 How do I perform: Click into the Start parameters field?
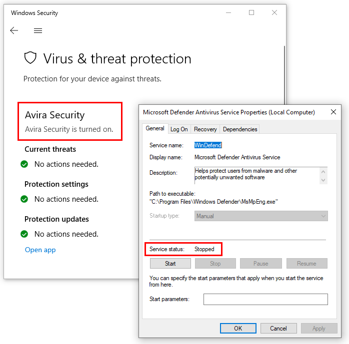pyautogui.click(x=265, y=300)
